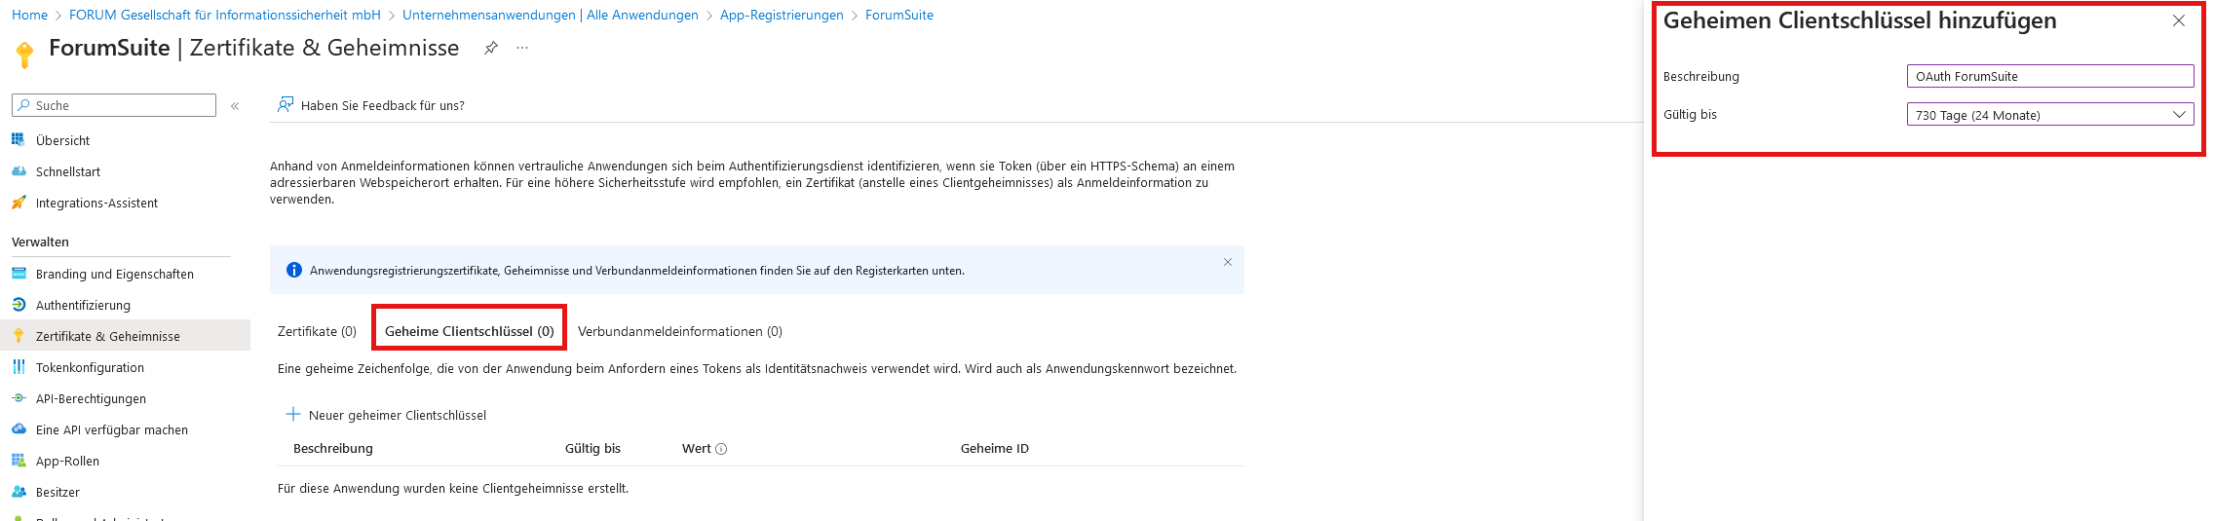Click the Beschreibung text field
2214x521 pixels.
click(2049, 76)
